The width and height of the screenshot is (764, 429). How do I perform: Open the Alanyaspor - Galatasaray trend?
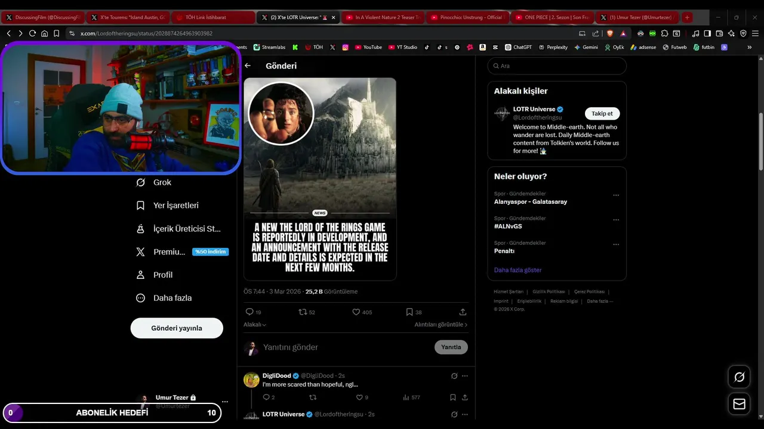tap(531, 201)
